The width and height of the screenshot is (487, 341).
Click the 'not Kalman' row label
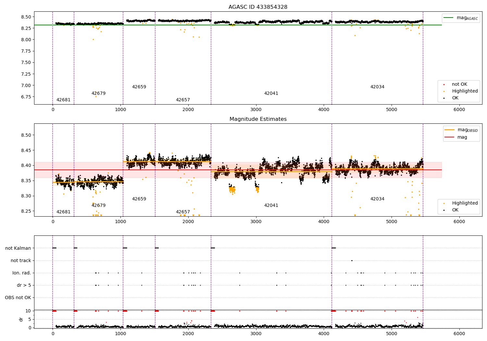click(x=18, y=248)
